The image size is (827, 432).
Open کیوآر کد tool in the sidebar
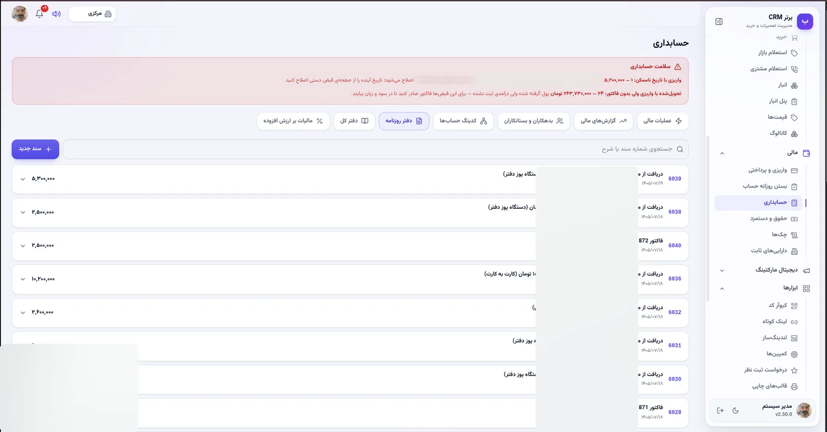(x=783, y=305)
